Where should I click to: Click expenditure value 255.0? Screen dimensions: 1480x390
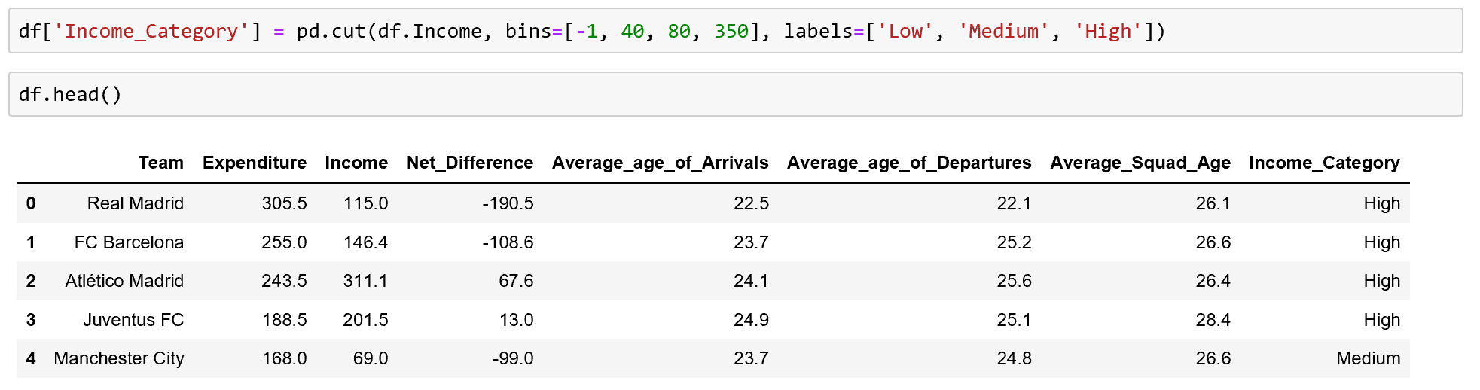(x=284, y=242)
